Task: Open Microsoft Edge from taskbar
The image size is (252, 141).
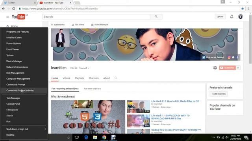Action: click(86, 137)
